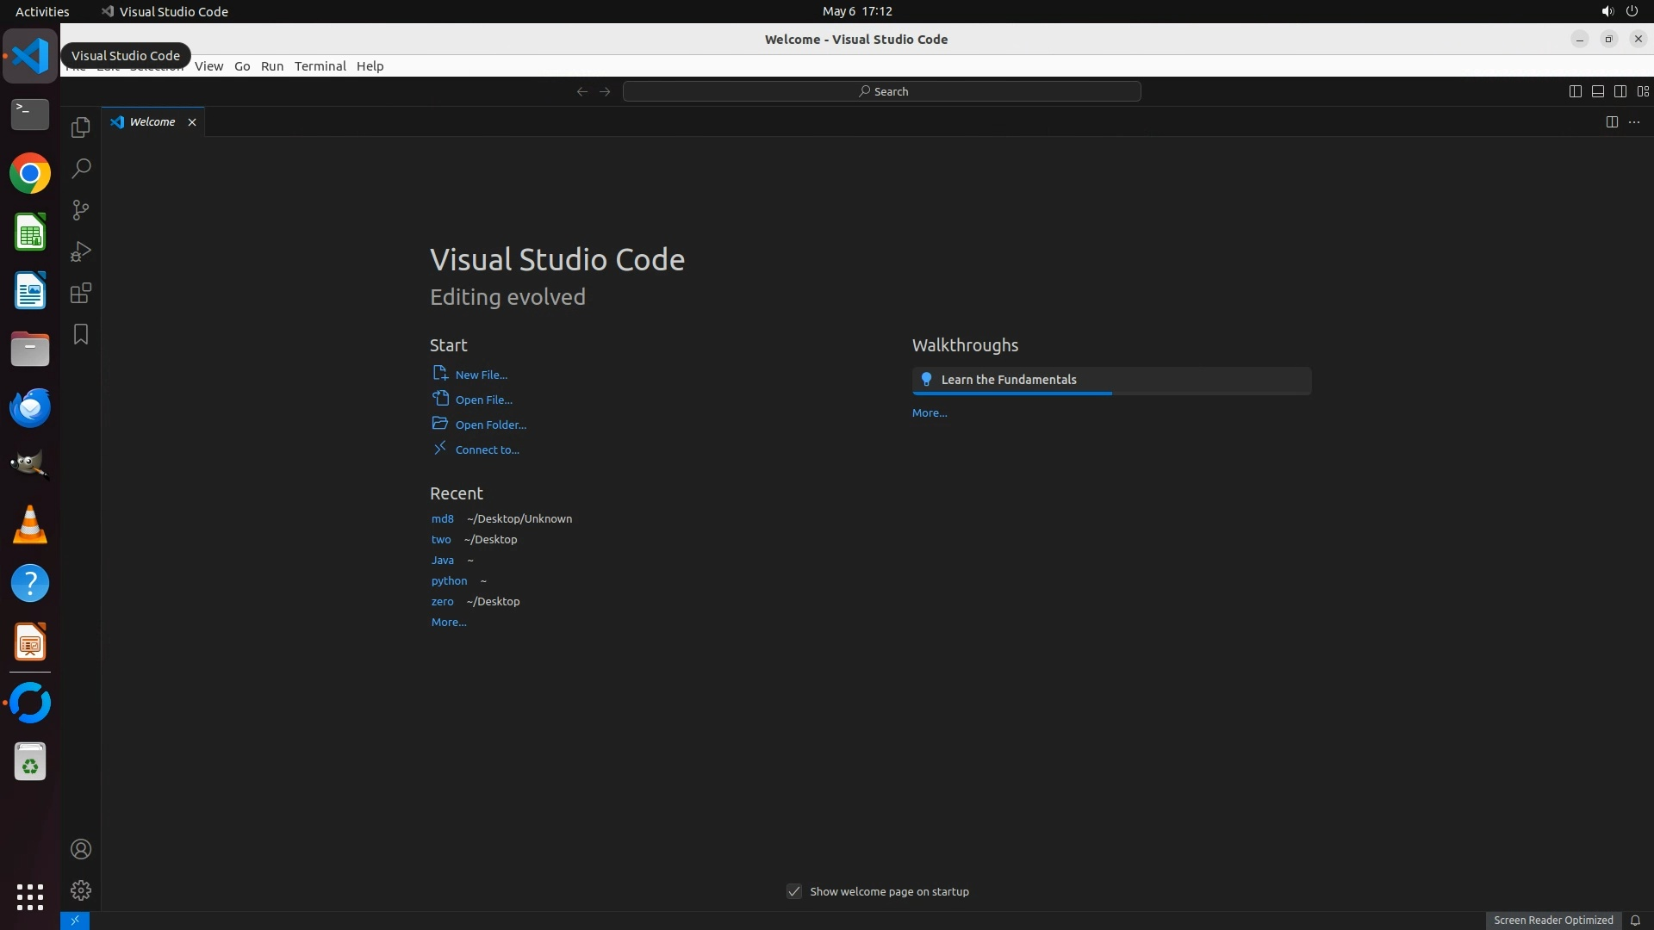Open the editor More Actions ellipsis menu
This screenshot has width=1654, height=930.
coord(1634,122)
